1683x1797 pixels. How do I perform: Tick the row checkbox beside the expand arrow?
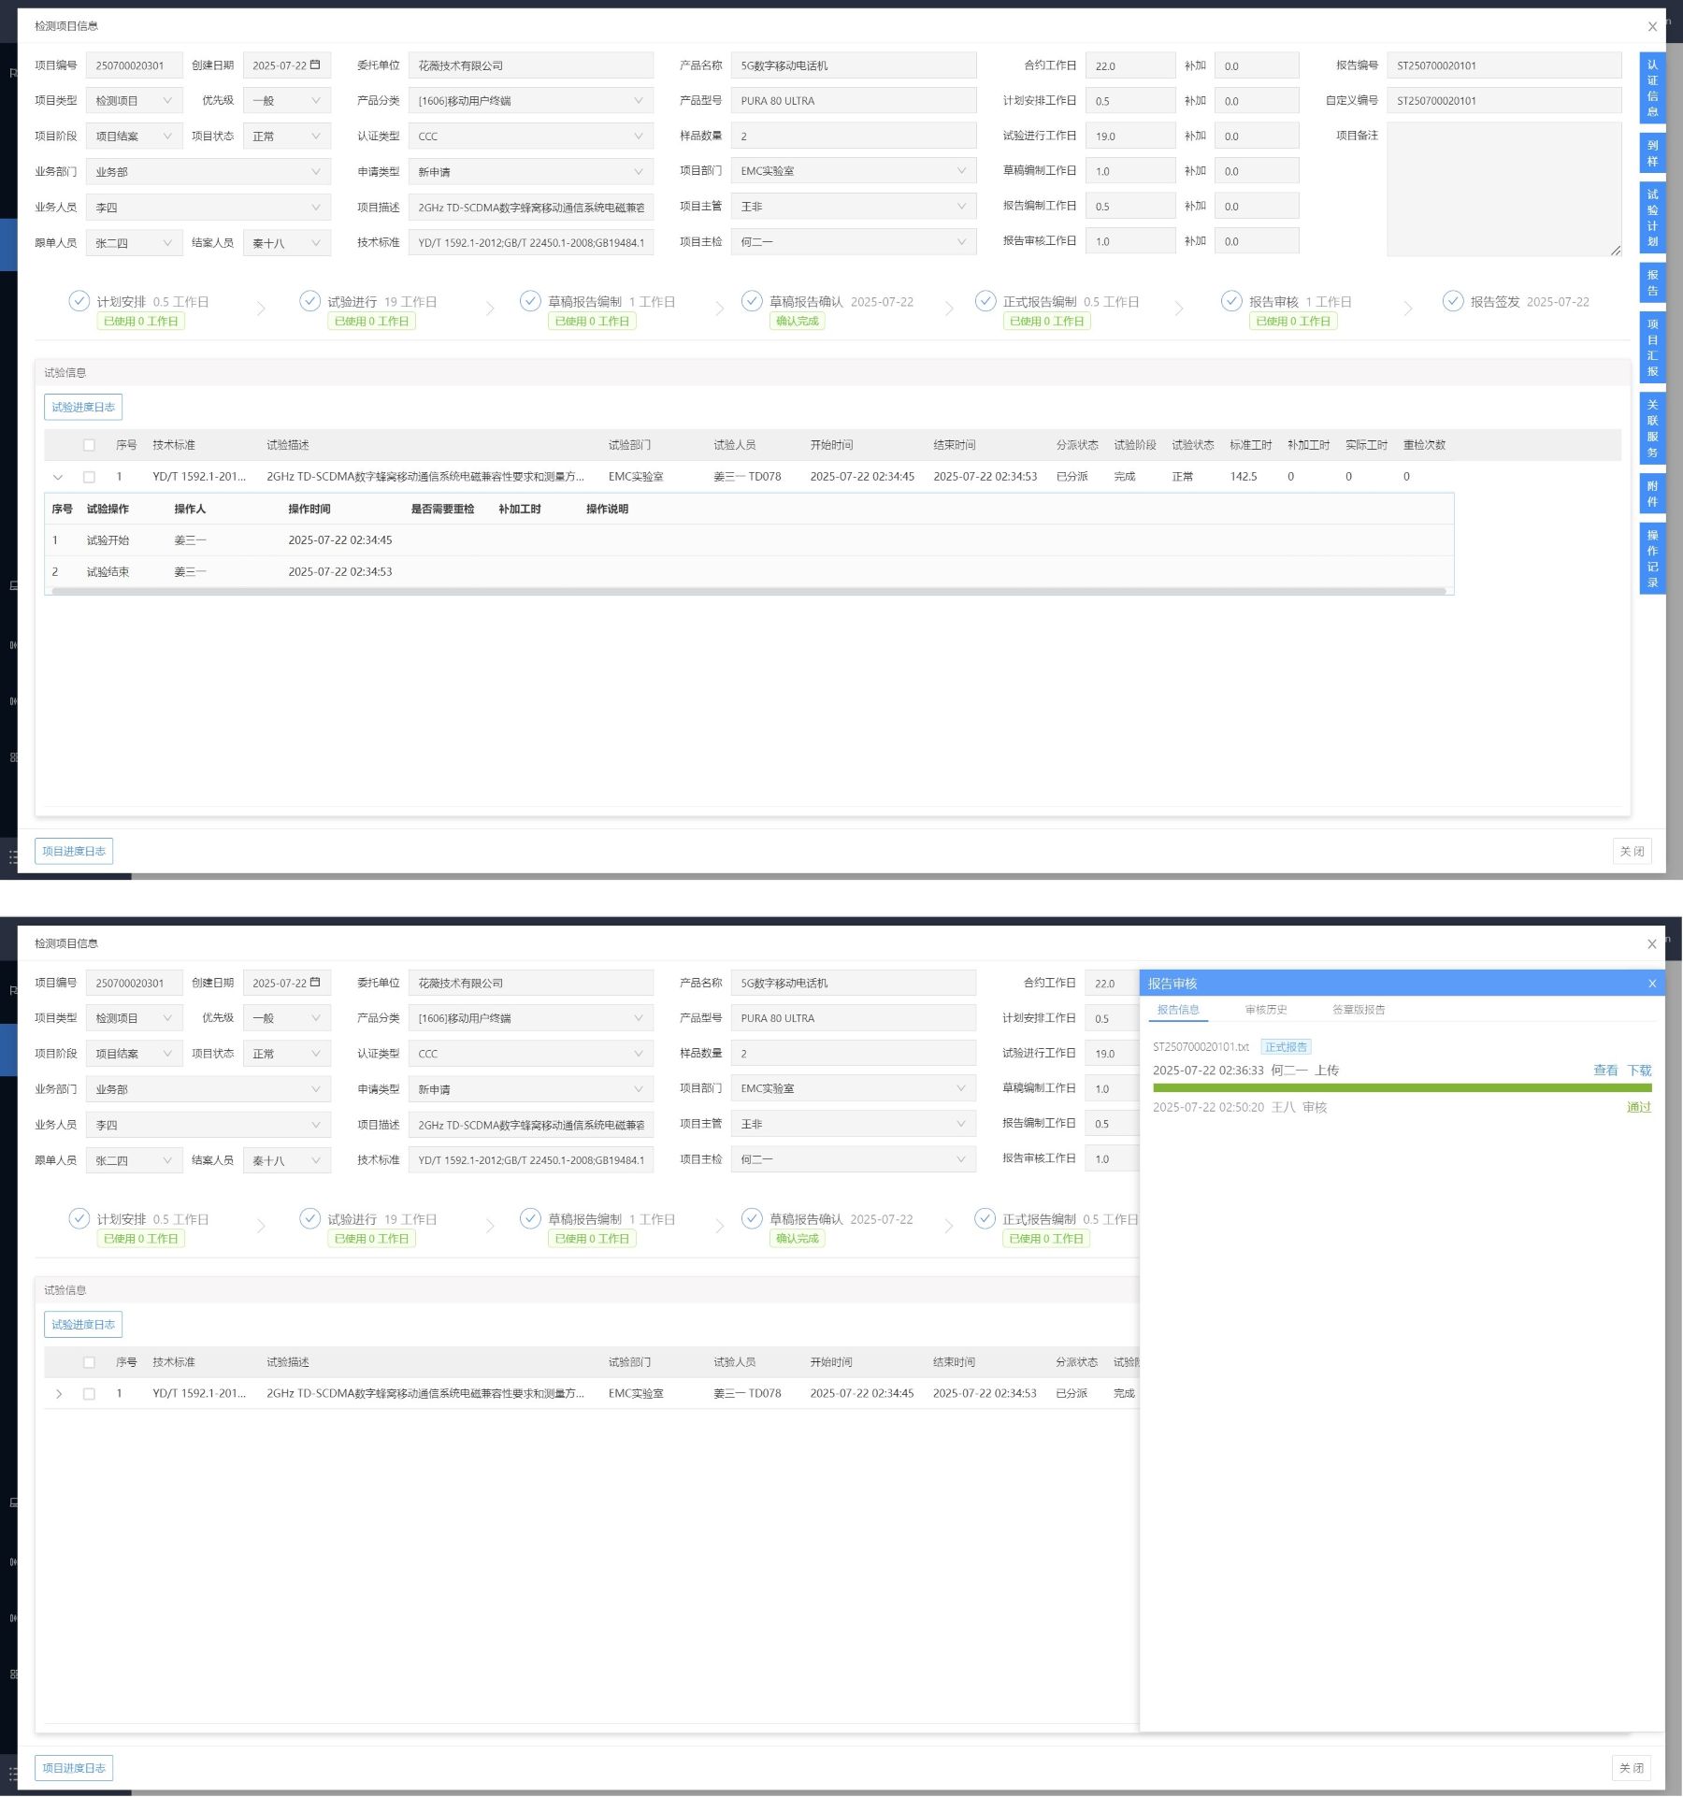[89, 1394]
